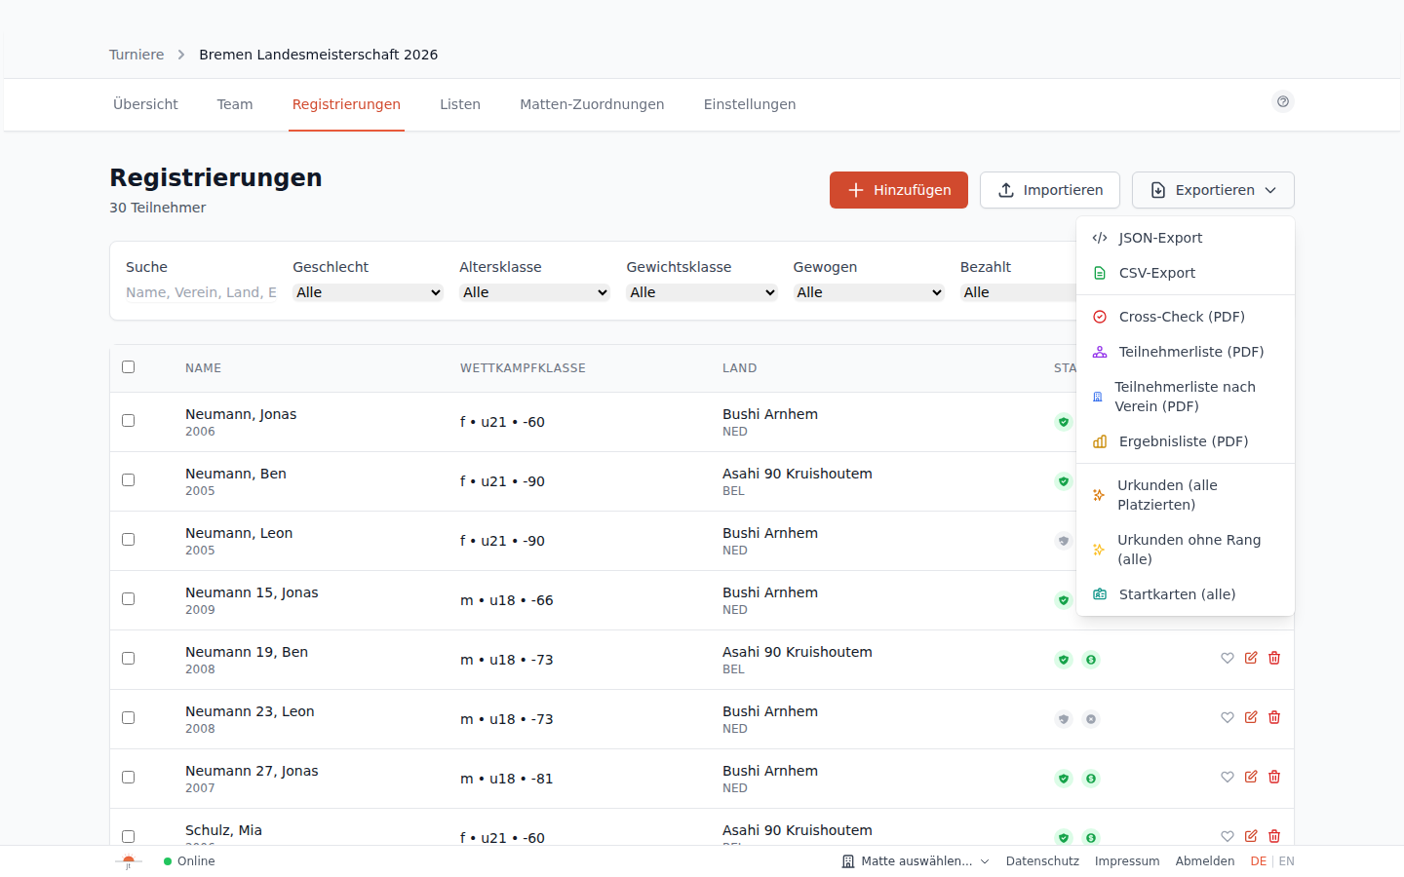
Task: Open the Geschlecht filter dropdown
Action: 369,292
